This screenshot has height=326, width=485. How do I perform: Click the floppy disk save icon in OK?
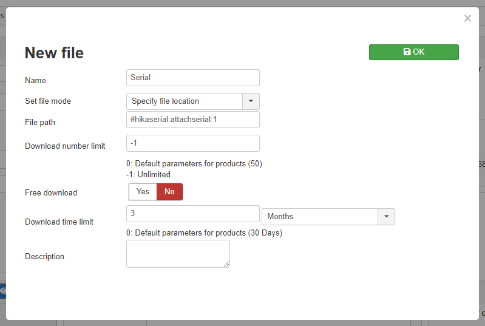(x=407, y=52)
